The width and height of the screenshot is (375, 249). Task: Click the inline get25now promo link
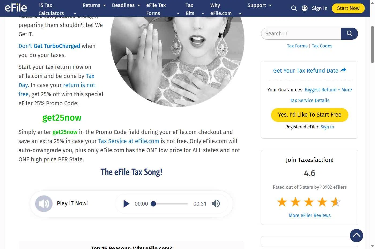tap(65, 132)
